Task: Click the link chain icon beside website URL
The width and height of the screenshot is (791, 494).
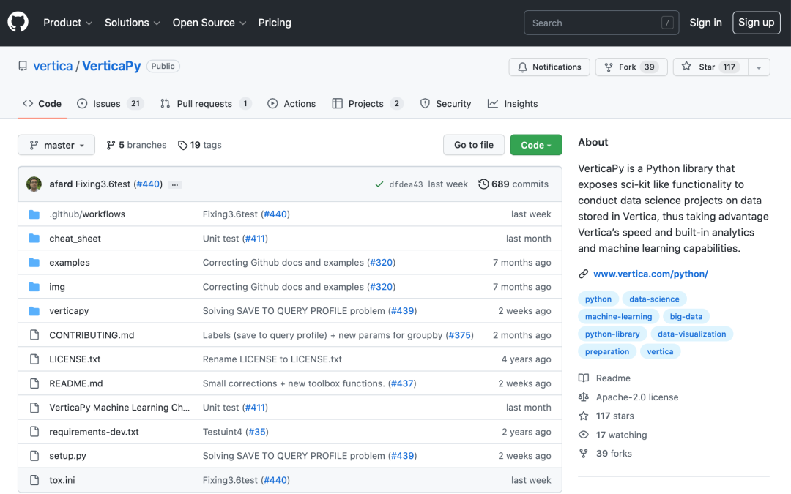Action: (584, 274)
